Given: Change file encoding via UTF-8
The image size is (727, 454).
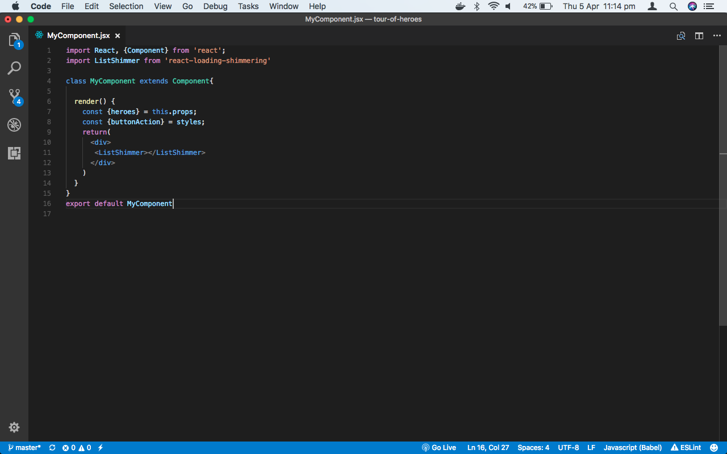Looking at the screenshot, I should [569, 448].
